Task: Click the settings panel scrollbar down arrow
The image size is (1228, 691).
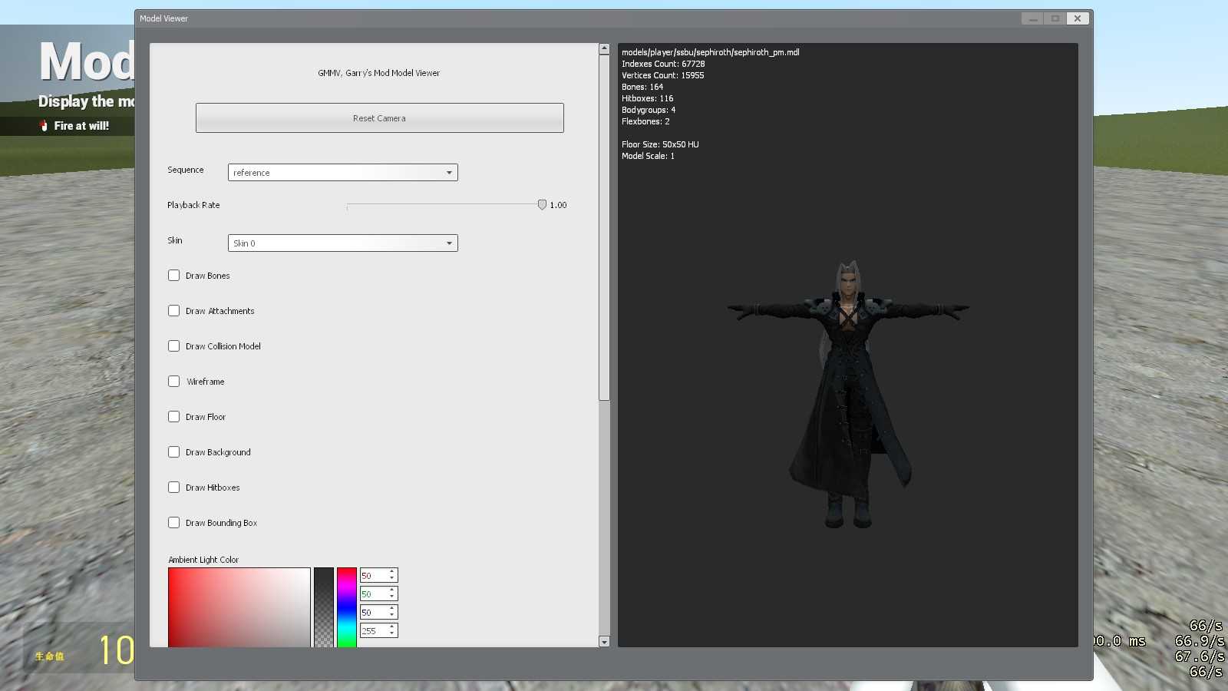Action: pyautogui.click(x=604, y=641)
